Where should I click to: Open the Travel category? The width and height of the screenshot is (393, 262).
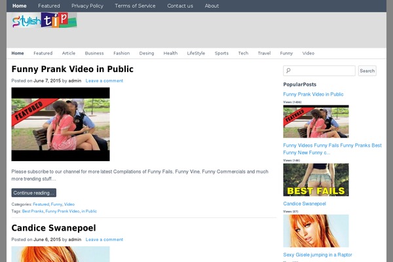coord(264,53)
